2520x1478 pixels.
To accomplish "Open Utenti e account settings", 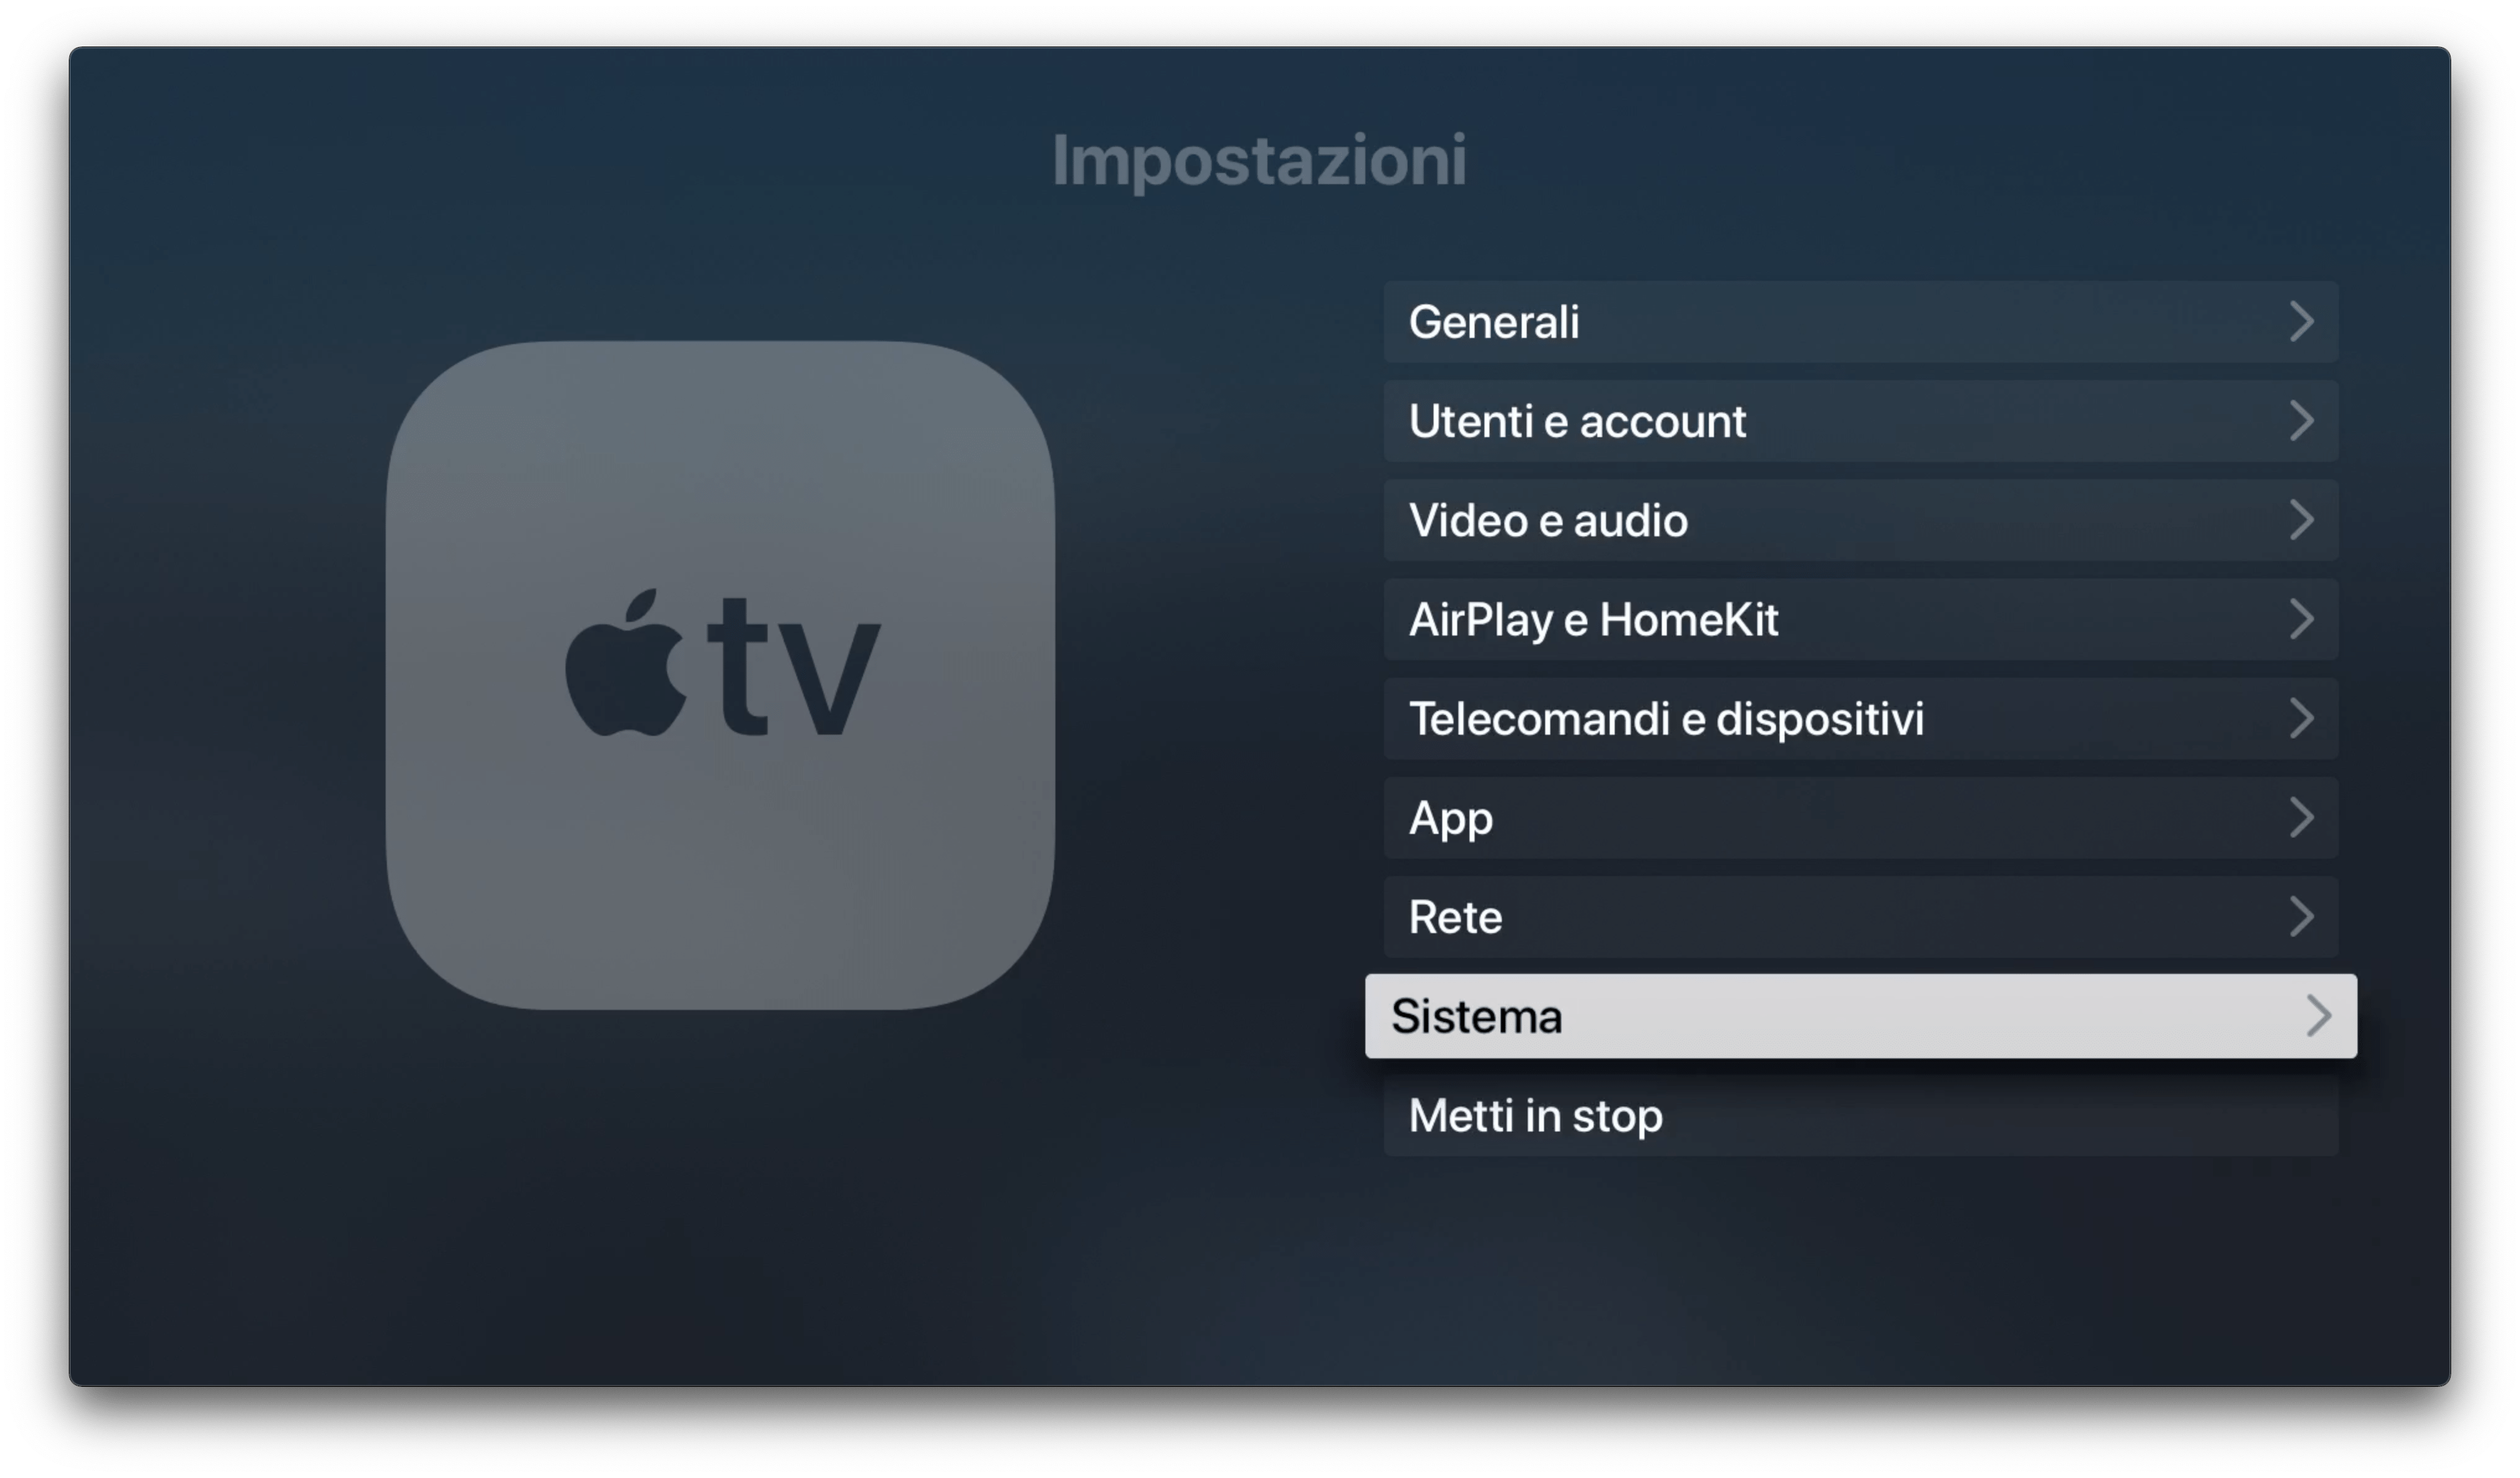I will pyautogui.click(x=1861, y=421).
